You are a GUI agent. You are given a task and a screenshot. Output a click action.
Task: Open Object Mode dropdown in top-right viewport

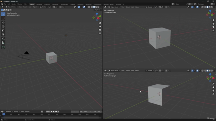point(114,7)
